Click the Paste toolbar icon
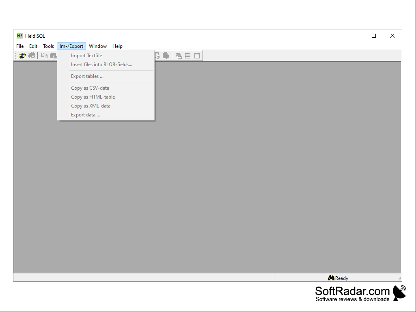 pyautogui.click(x=54, y=56)
